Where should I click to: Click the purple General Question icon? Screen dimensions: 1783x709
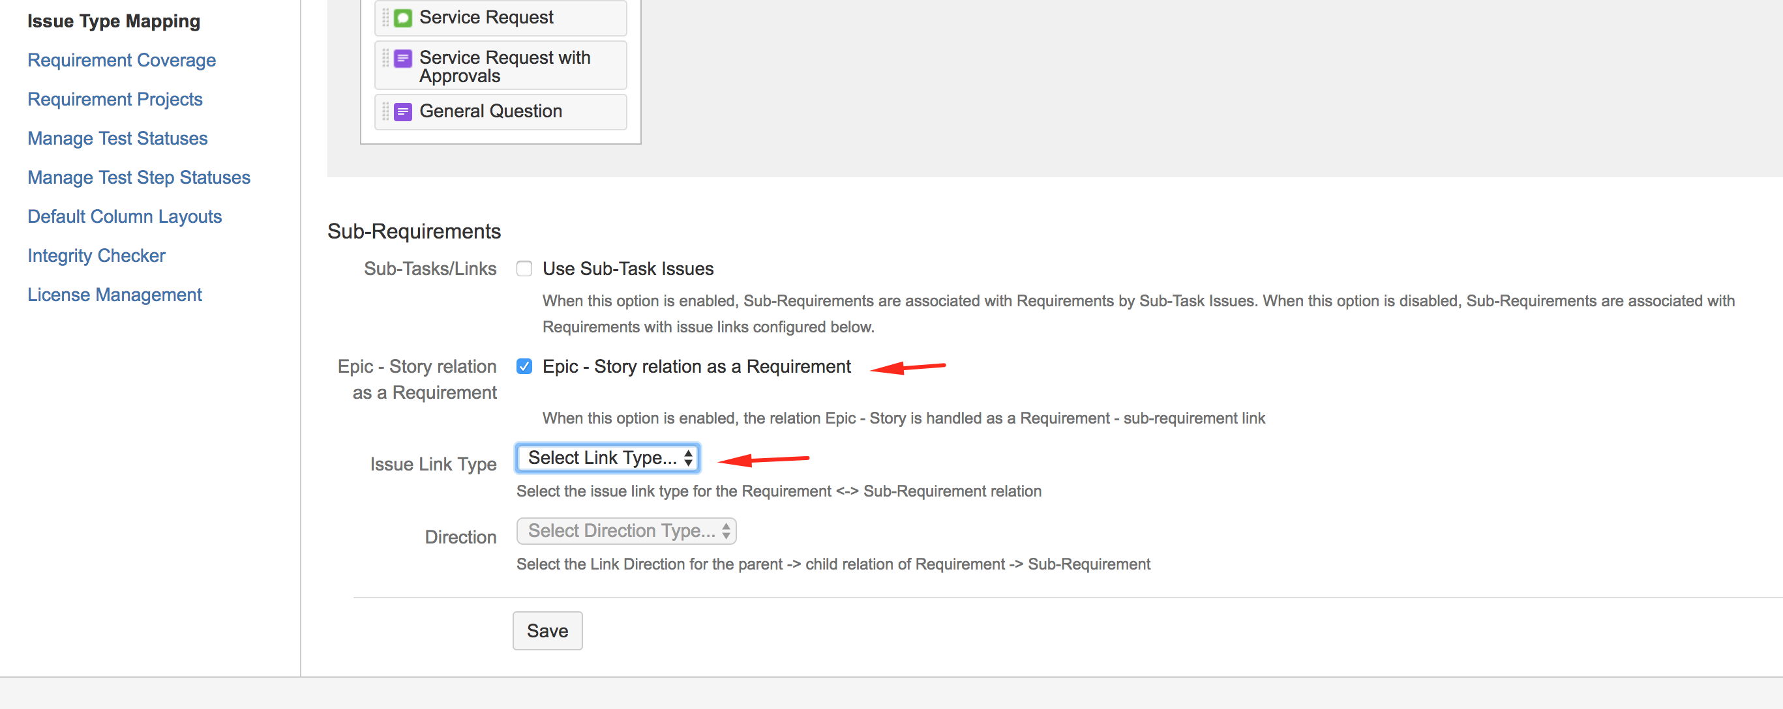click(x=403, y=111)
